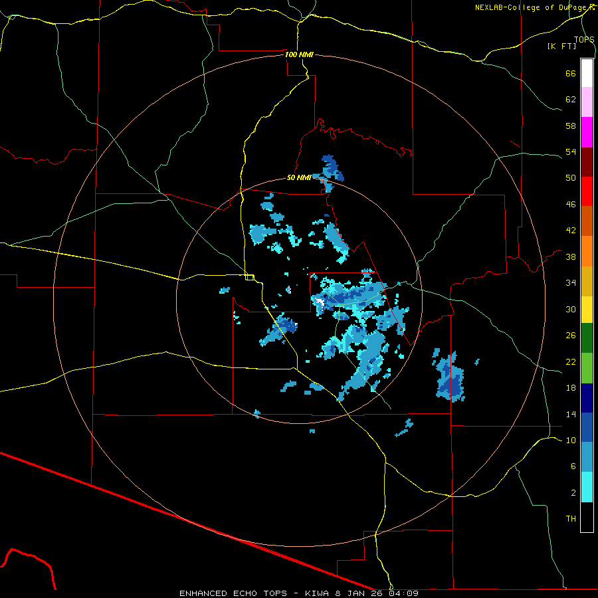Click the isolated echo cluster east of the 50 NMI ring

(x=449, y=376)
